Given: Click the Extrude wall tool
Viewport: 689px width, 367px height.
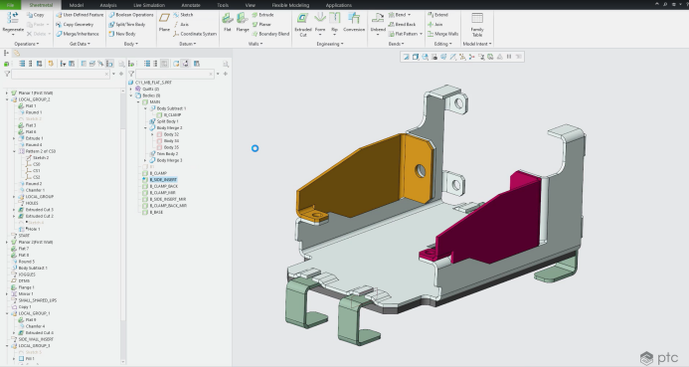Looking at the screenshot, I should pyautogui.click(x=262, y=15).
